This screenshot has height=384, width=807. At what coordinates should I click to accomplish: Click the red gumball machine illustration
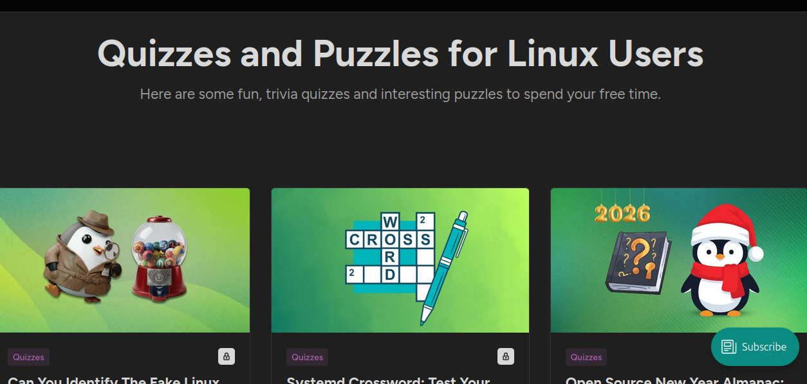click(159, 258)
